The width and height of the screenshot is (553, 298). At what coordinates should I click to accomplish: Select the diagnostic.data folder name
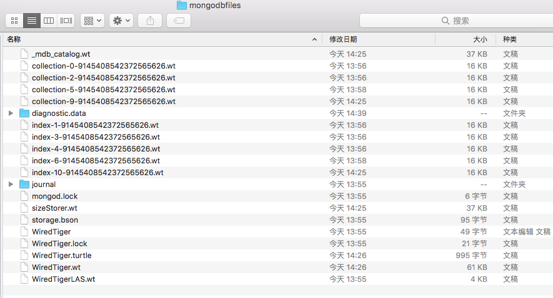[x=59, y=113]
